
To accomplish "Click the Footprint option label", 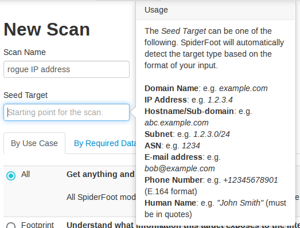I will click(37, 225).
